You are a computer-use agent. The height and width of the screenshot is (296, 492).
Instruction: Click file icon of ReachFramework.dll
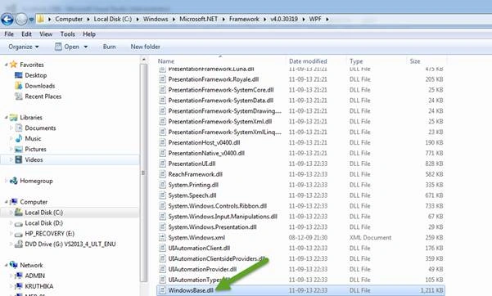162,174
